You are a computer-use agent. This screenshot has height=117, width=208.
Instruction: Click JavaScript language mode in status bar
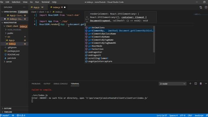point(199,115)
